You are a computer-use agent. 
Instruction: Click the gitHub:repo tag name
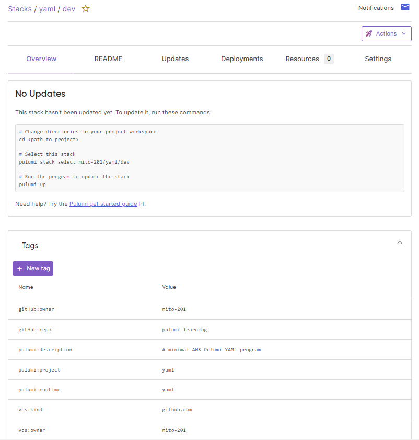coord(35,330)
